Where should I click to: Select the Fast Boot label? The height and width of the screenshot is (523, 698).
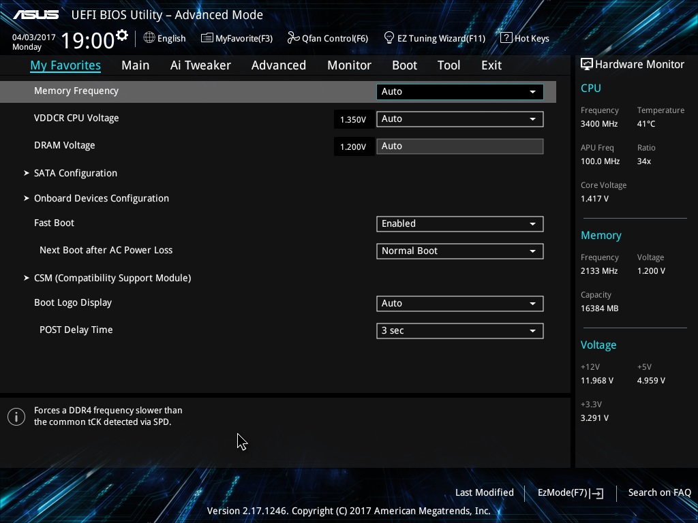(x=54, y=223)
